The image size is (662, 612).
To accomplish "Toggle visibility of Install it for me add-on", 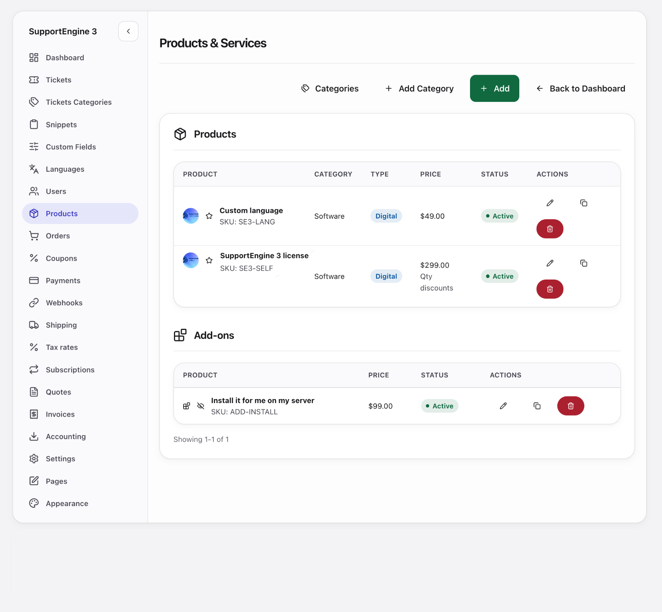I will point(201,406).
